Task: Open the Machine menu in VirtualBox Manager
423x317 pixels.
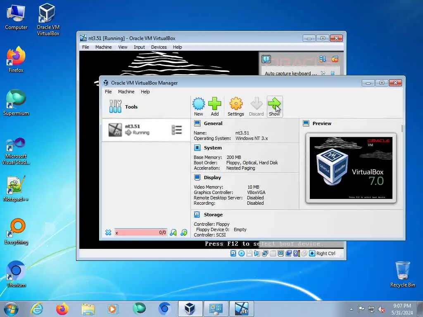Action: pos(126,92)
